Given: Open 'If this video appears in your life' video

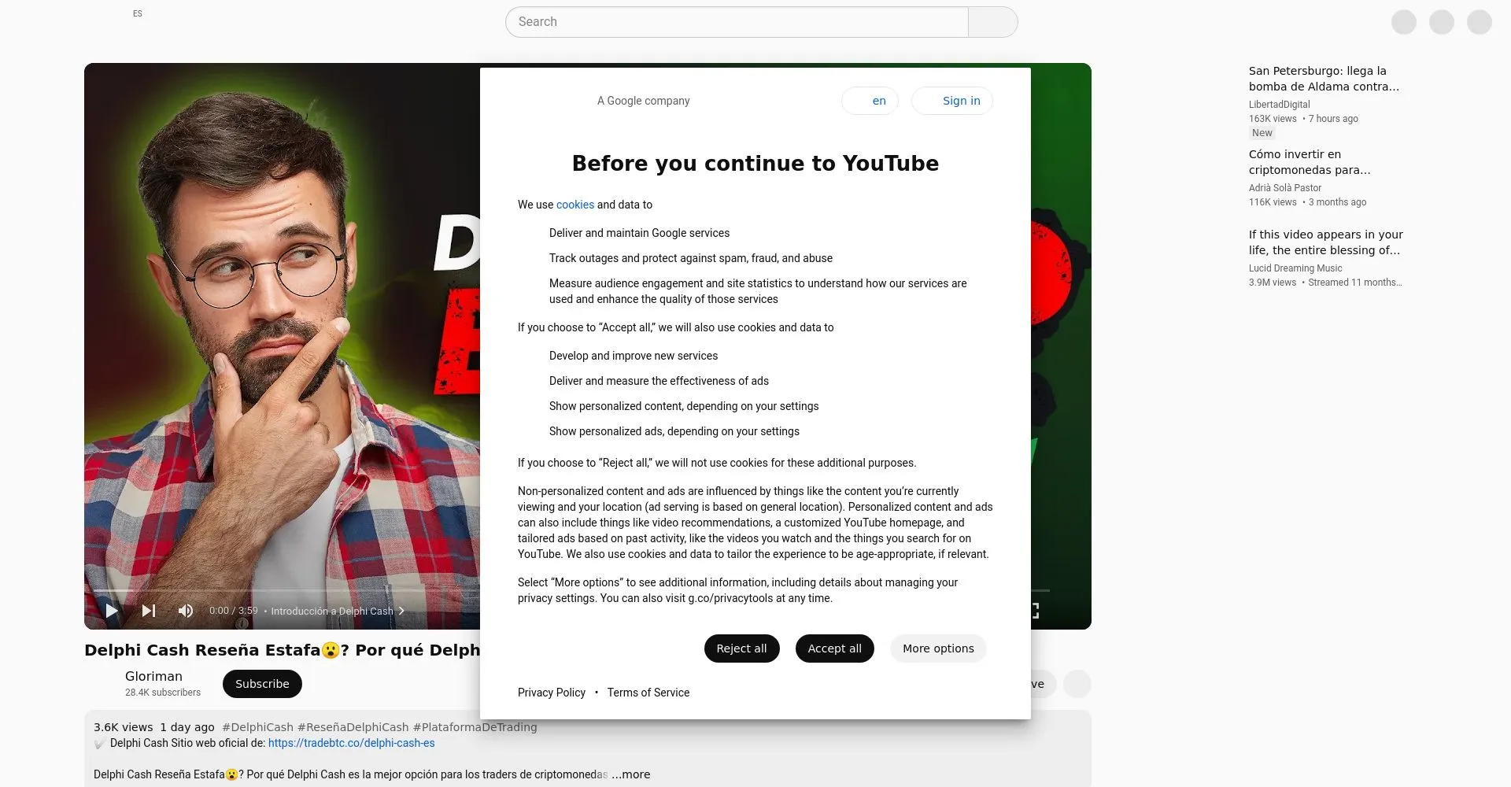Looking at the screenshot, I should pos(1326,242).
